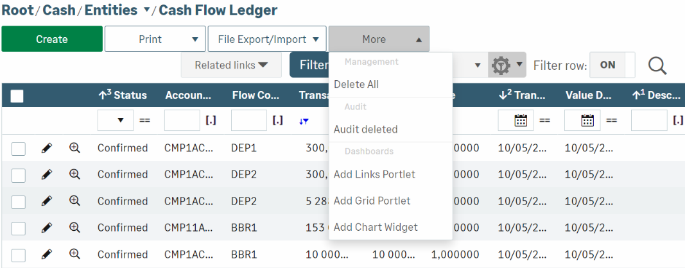This screenshot has height=268, width=685.
Task: Open the Value D... filter calendar icon
Action: [x=587, y=121]
